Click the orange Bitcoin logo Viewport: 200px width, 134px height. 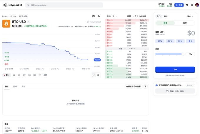pos(6,24)
